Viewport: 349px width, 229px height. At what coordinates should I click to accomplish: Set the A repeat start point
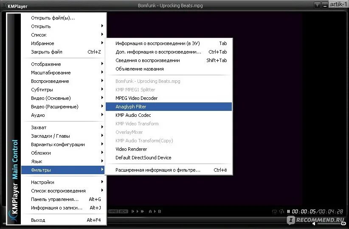click(150, 211)
